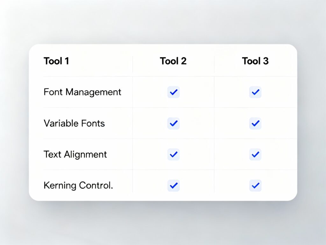Toggle Font Management checkbox under Tool 2
326x245 pixels.
click(174, 92)
